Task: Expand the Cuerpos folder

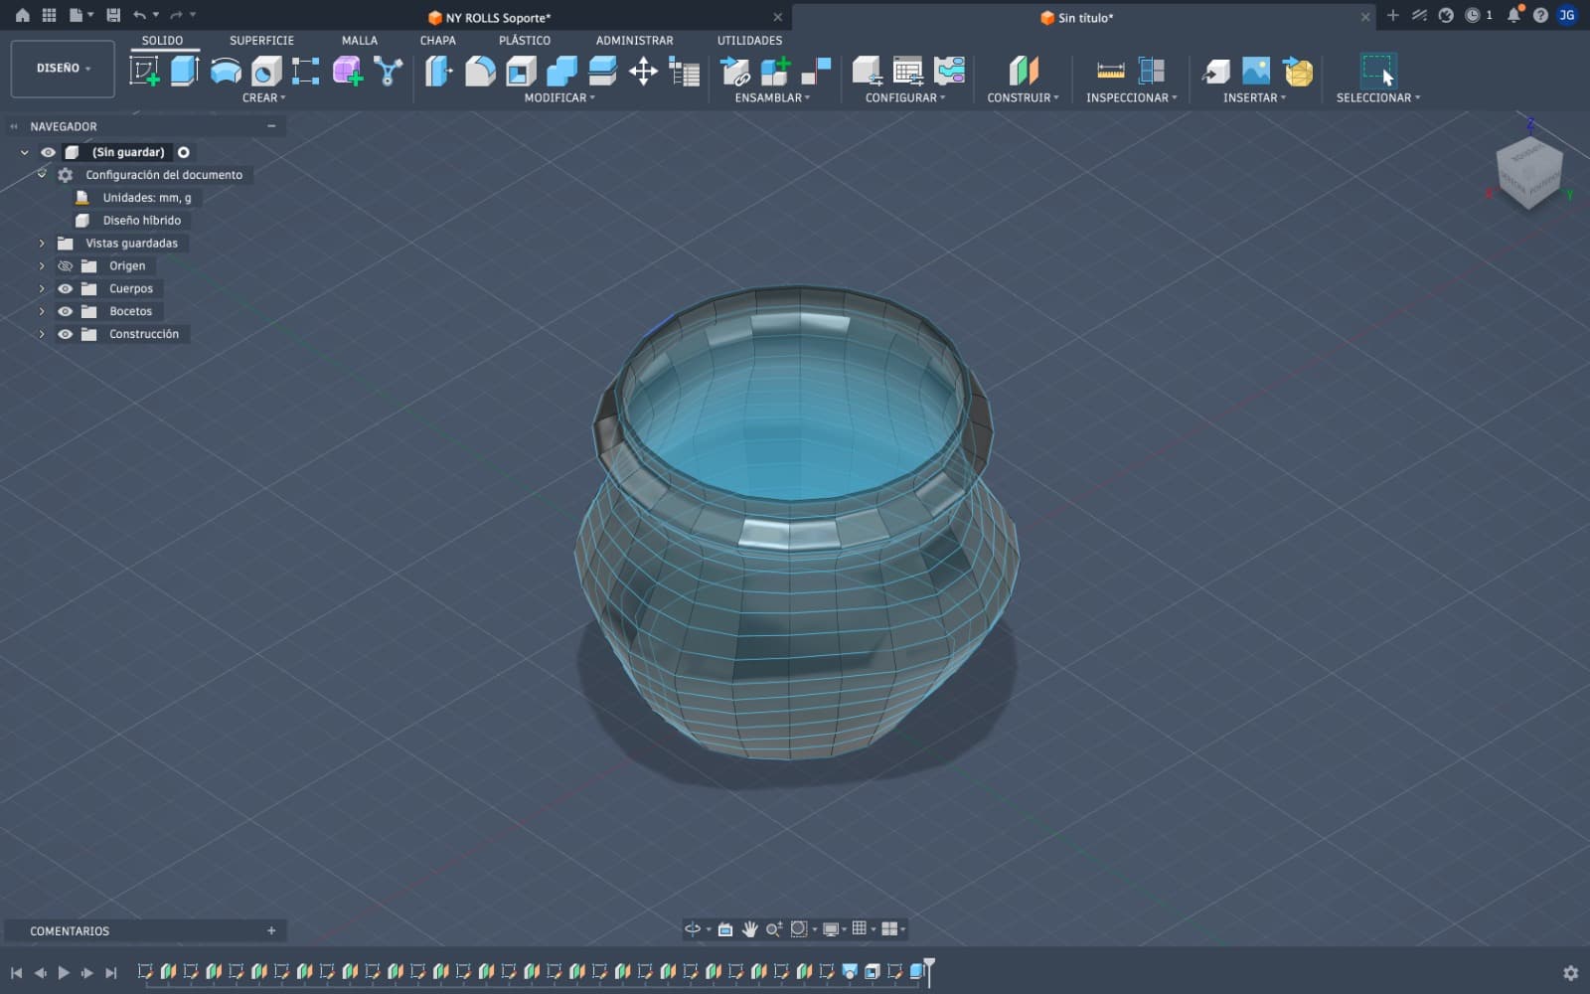Action: coord(42,288)
